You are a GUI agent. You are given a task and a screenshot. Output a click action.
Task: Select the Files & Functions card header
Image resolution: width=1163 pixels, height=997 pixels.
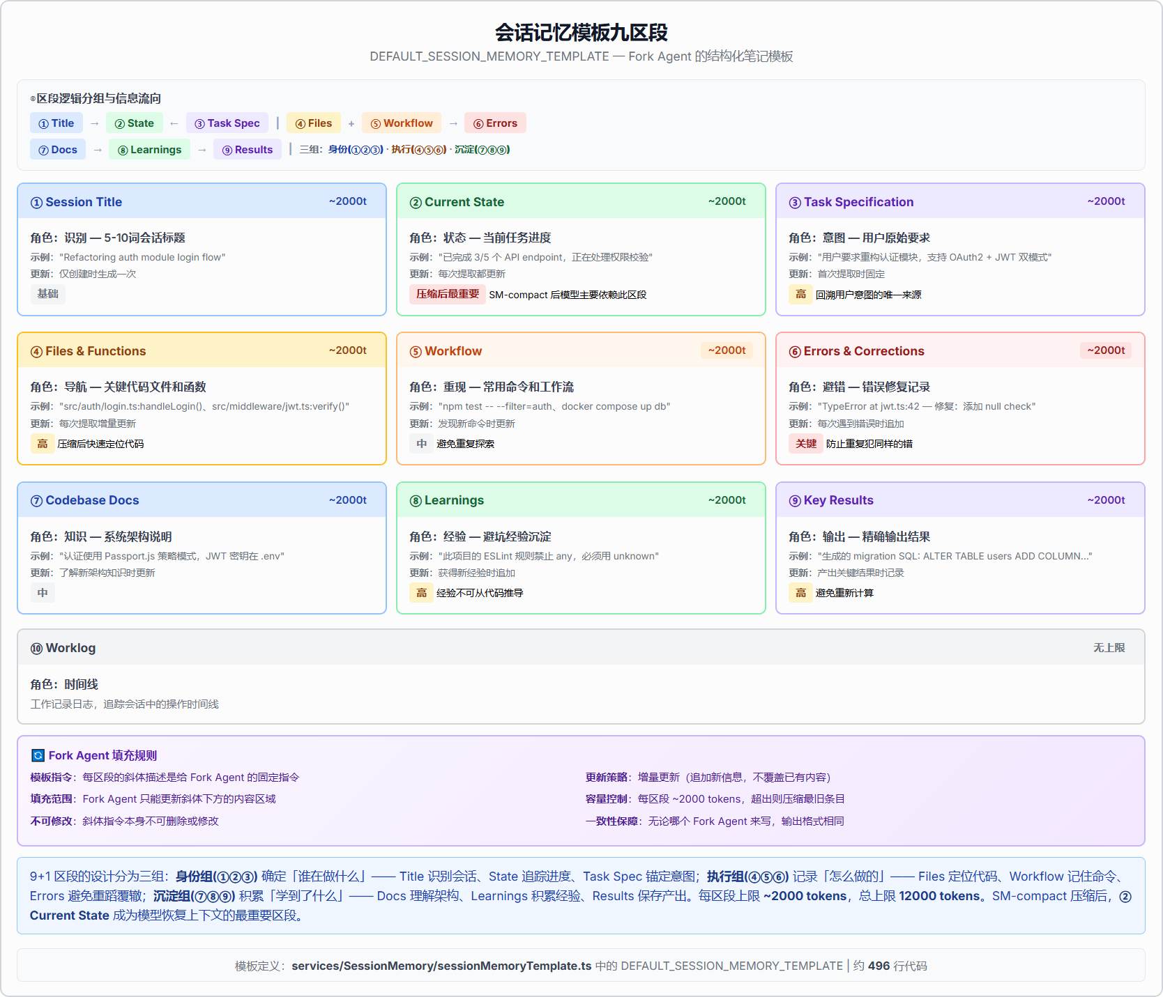[x=202, y=350]
